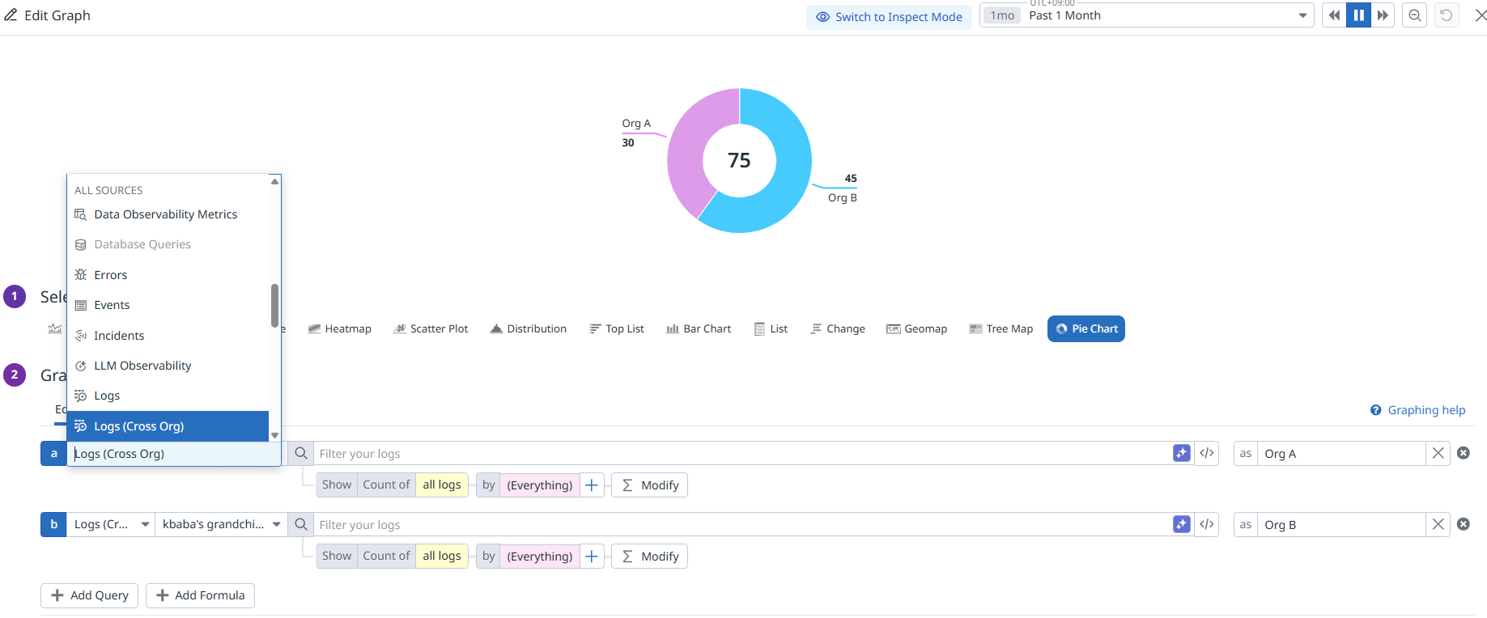
Task: Click the Add Query button
Action: tap(89, 595)
